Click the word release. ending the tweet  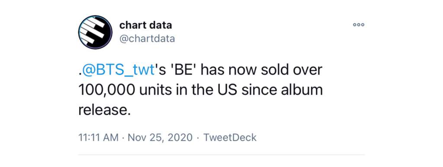[x=105, y=110]
